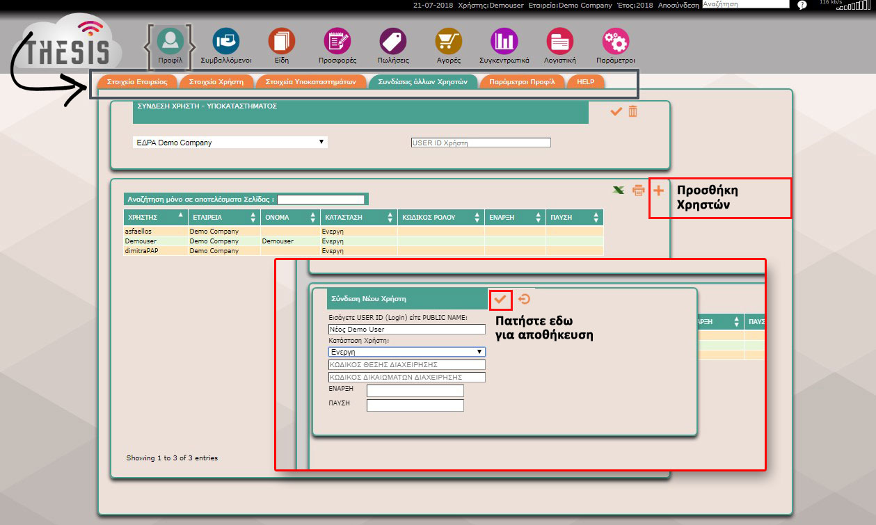The height and width of the screenshot is (525, 876).
Task: Click the Αποσύνδεση logout link
Action: coord(678,5)
